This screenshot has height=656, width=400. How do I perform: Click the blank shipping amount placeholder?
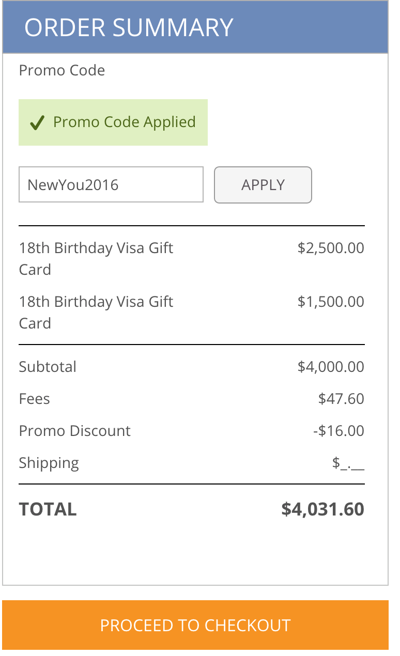348,464
